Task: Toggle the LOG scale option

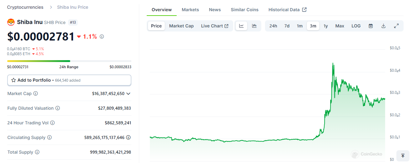Action: pos(356,26)
